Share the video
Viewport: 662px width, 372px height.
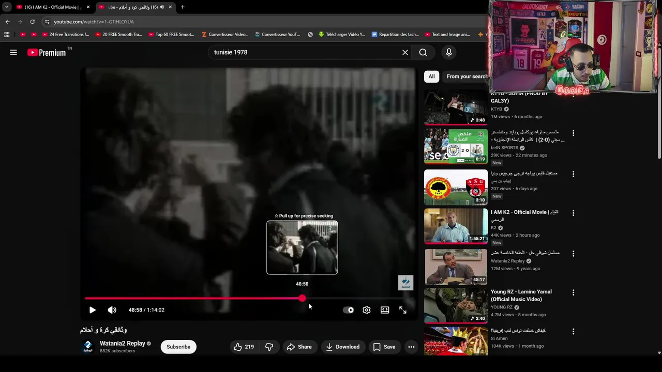(x=299, y=347)
